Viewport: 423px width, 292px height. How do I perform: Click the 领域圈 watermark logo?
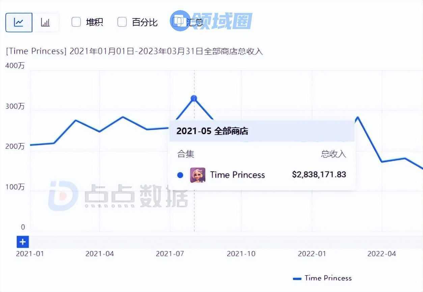coord(211,21)
